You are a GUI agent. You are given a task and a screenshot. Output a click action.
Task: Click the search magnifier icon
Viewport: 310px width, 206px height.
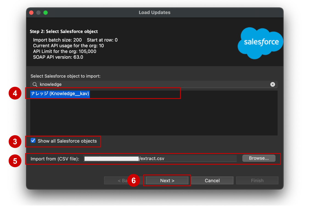point(35,84)
